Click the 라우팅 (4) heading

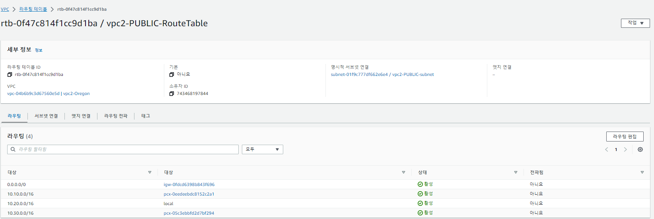[x=20, y=136]
